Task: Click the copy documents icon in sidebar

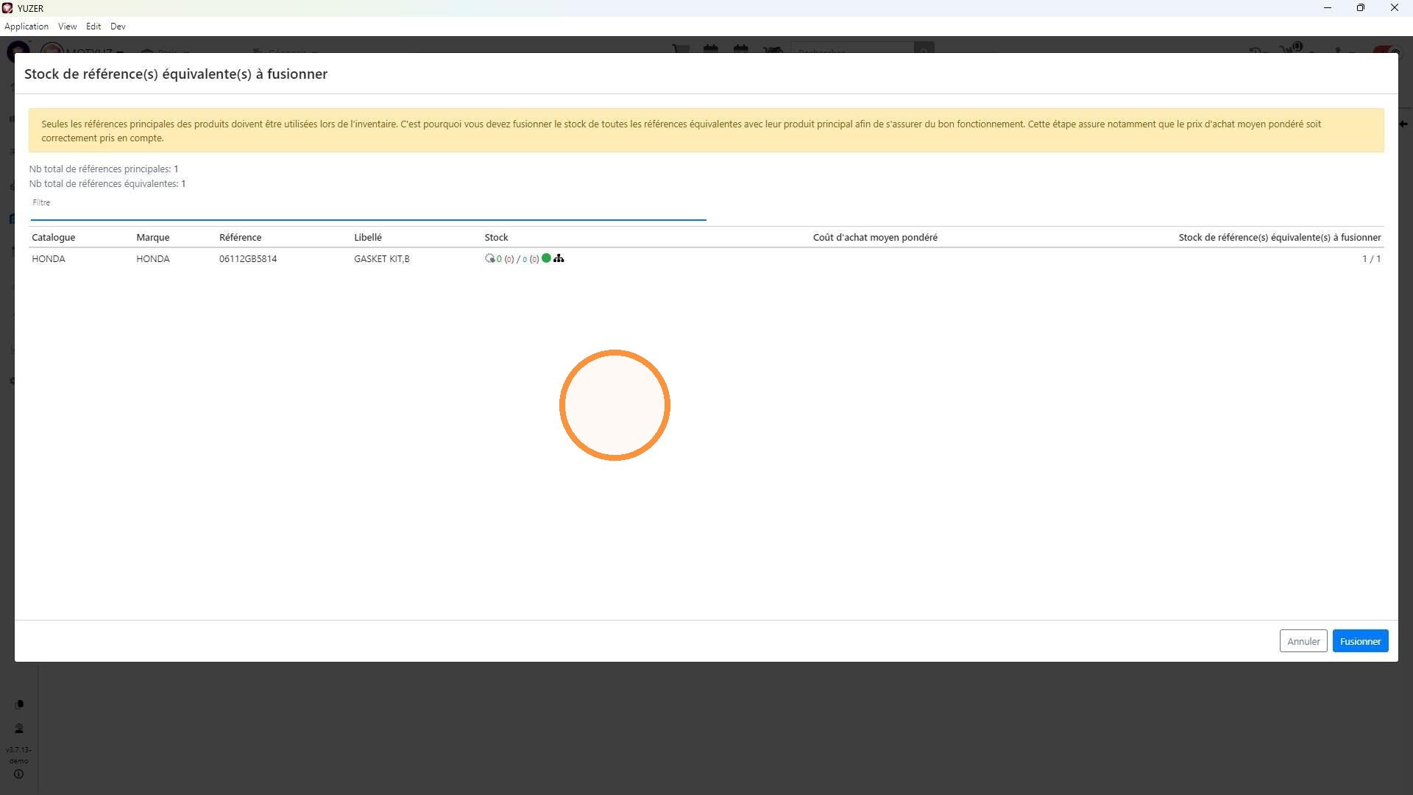Action: 19,704
